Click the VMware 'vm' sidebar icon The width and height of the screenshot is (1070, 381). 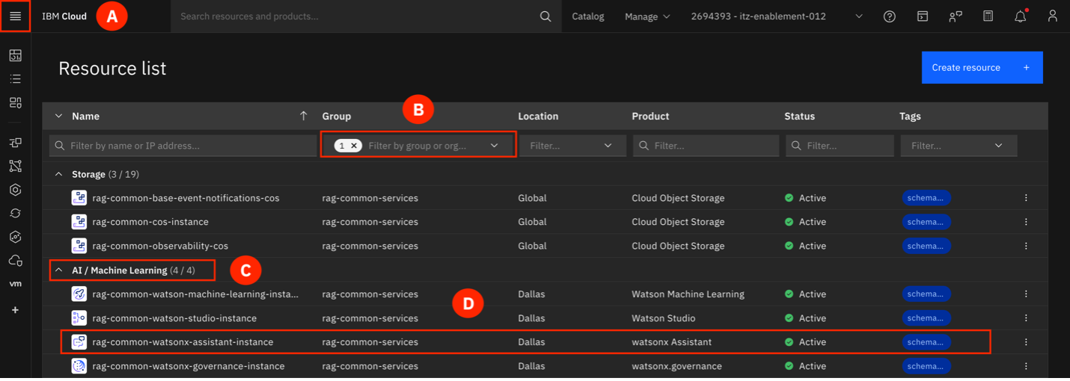tap(15, 284)
